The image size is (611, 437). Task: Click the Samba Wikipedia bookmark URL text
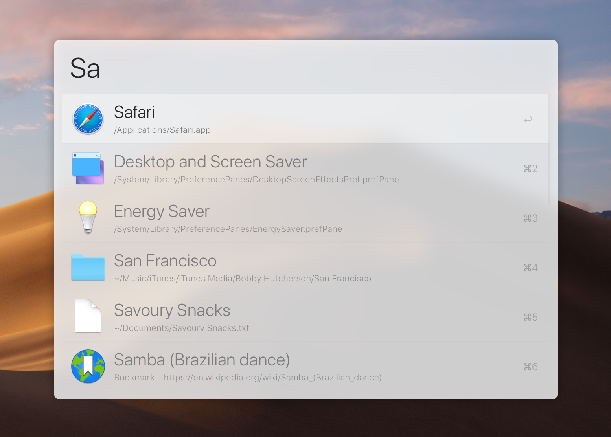pos(248,378)
